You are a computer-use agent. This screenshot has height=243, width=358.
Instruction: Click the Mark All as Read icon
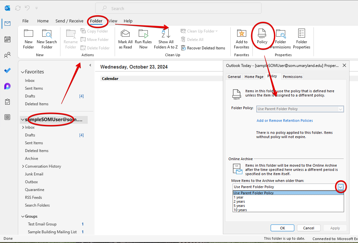click(125, 34)
